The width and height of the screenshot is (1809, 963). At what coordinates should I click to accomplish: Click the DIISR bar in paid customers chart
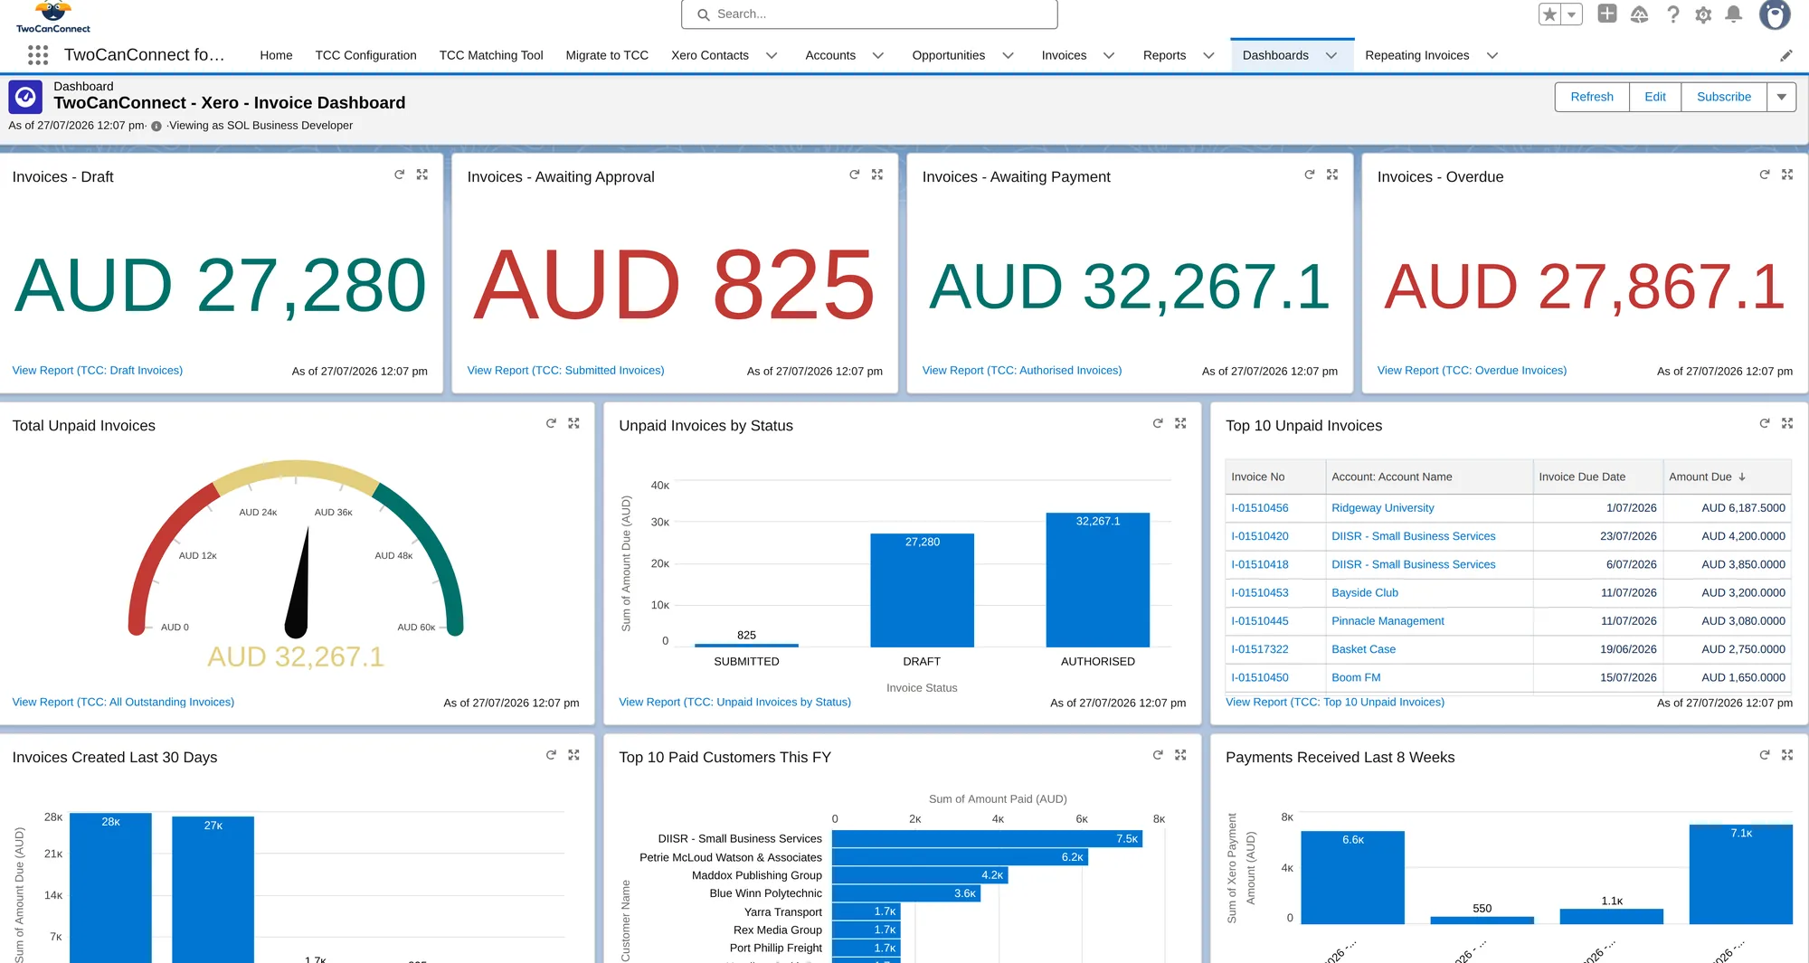pos(987,839)
